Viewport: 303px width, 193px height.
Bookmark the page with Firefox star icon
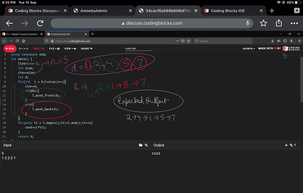[188, 41]
